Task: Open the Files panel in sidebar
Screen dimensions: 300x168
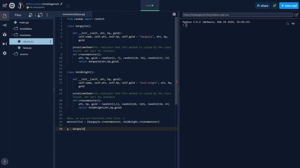Action: (5, 16)
